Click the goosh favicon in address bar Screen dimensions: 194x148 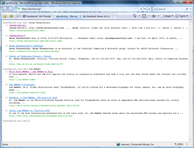pyautogui.click(x=19, y=9)
